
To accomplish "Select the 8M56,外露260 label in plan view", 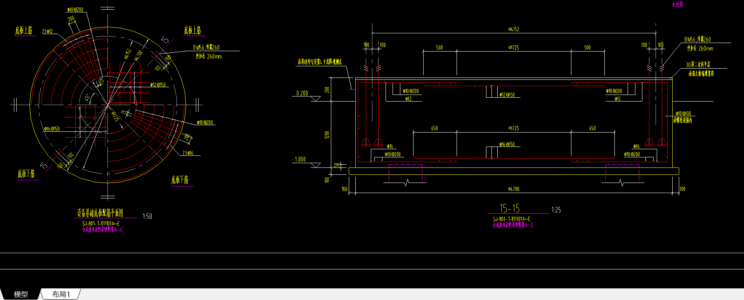I will click(206, 47).
